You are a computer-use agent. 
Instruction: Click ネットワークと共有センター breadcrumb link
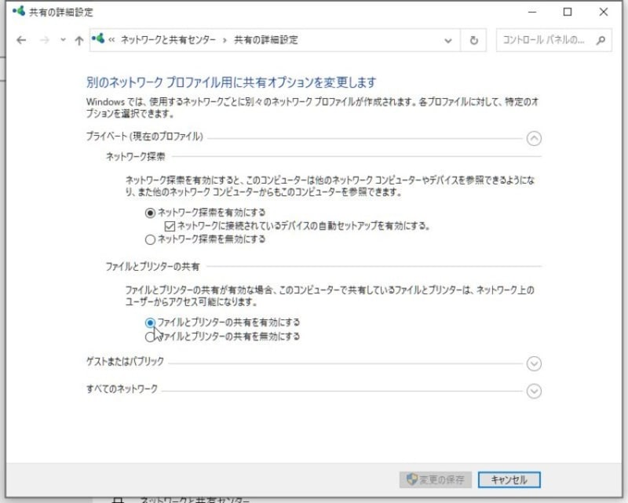coord(167,40)
